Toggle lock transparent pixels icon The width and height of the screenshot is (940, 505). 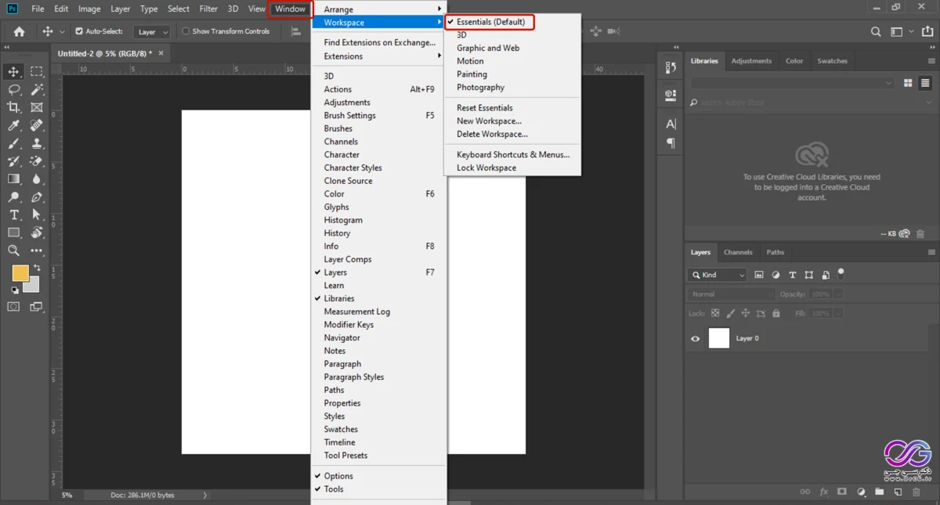click(x=714, y=313)
